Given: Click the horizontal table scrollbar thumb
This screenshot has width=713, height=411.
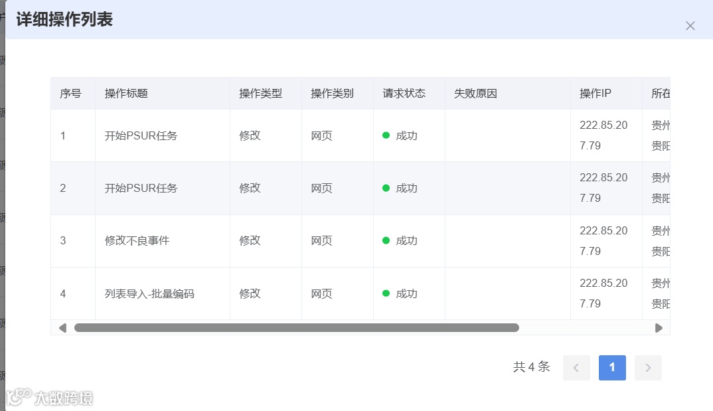Looking at the screenshot, I should point(296,327).
